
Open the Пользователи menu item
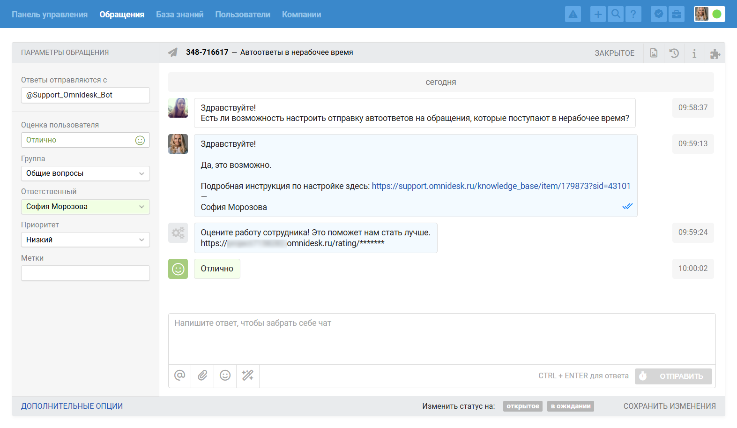click(x=242, y=15)
